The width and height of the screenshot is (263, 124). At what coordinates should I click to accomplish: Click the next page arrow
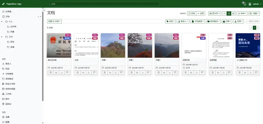point(258,28)
